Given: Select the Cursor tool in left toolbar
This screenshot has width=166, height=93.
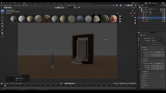Looking at the screenshot, I should coord(2,14).
